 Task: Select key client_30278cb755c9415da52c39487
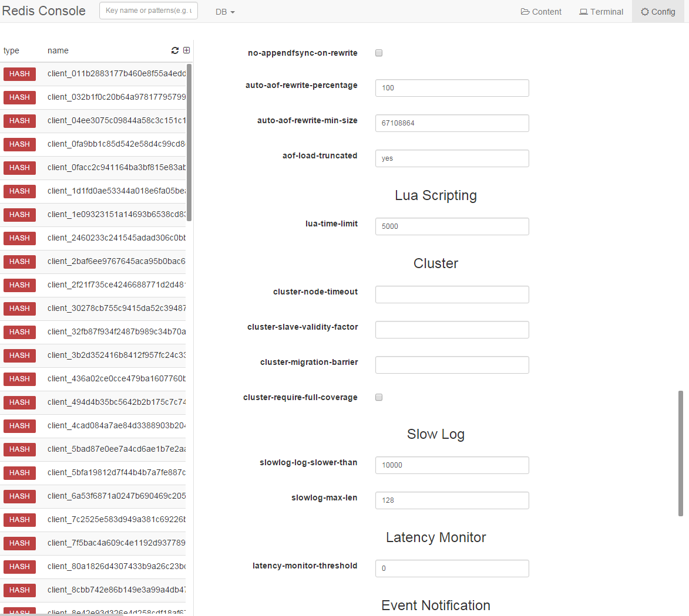click(116, 309)
